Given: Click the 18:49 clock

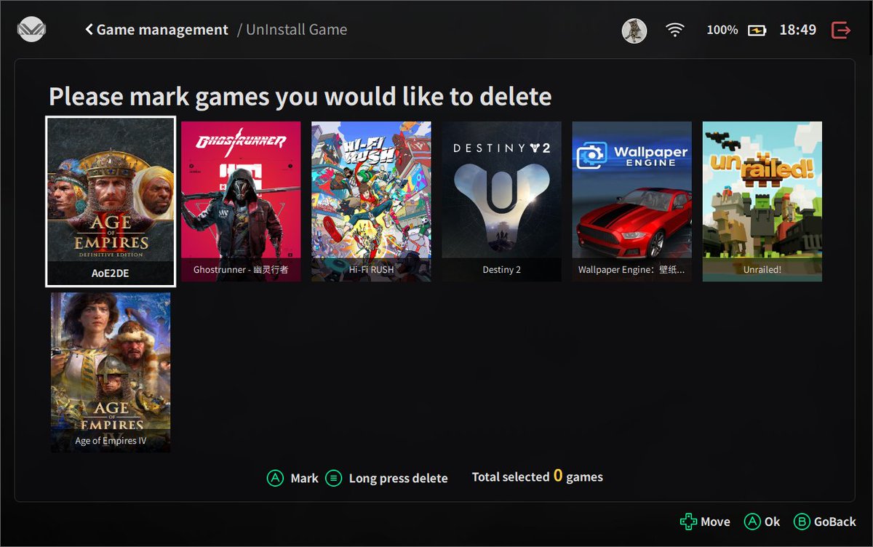Looking at the screenshot, I should (x=798, y=31).
